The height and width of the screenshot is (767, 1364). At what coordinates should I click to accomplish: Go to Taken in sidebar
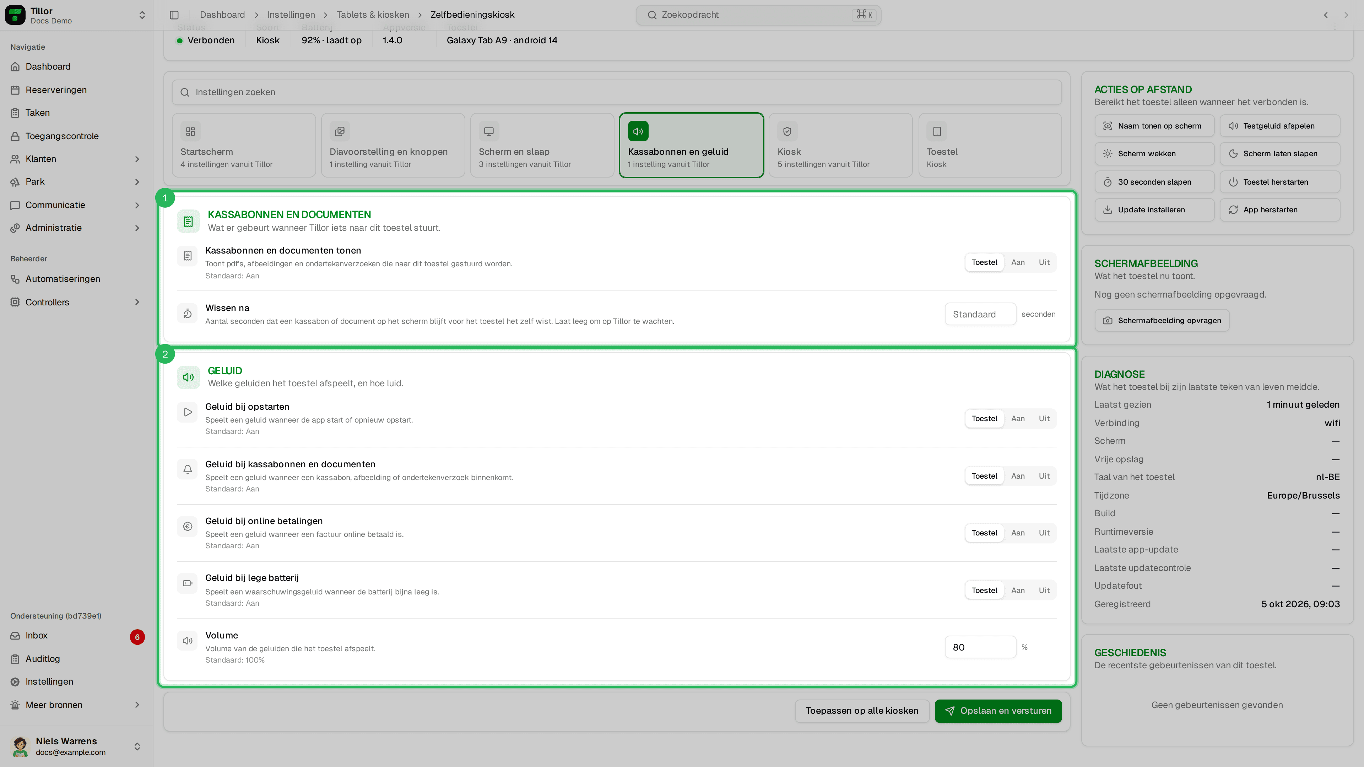click(x=77, y=113)
